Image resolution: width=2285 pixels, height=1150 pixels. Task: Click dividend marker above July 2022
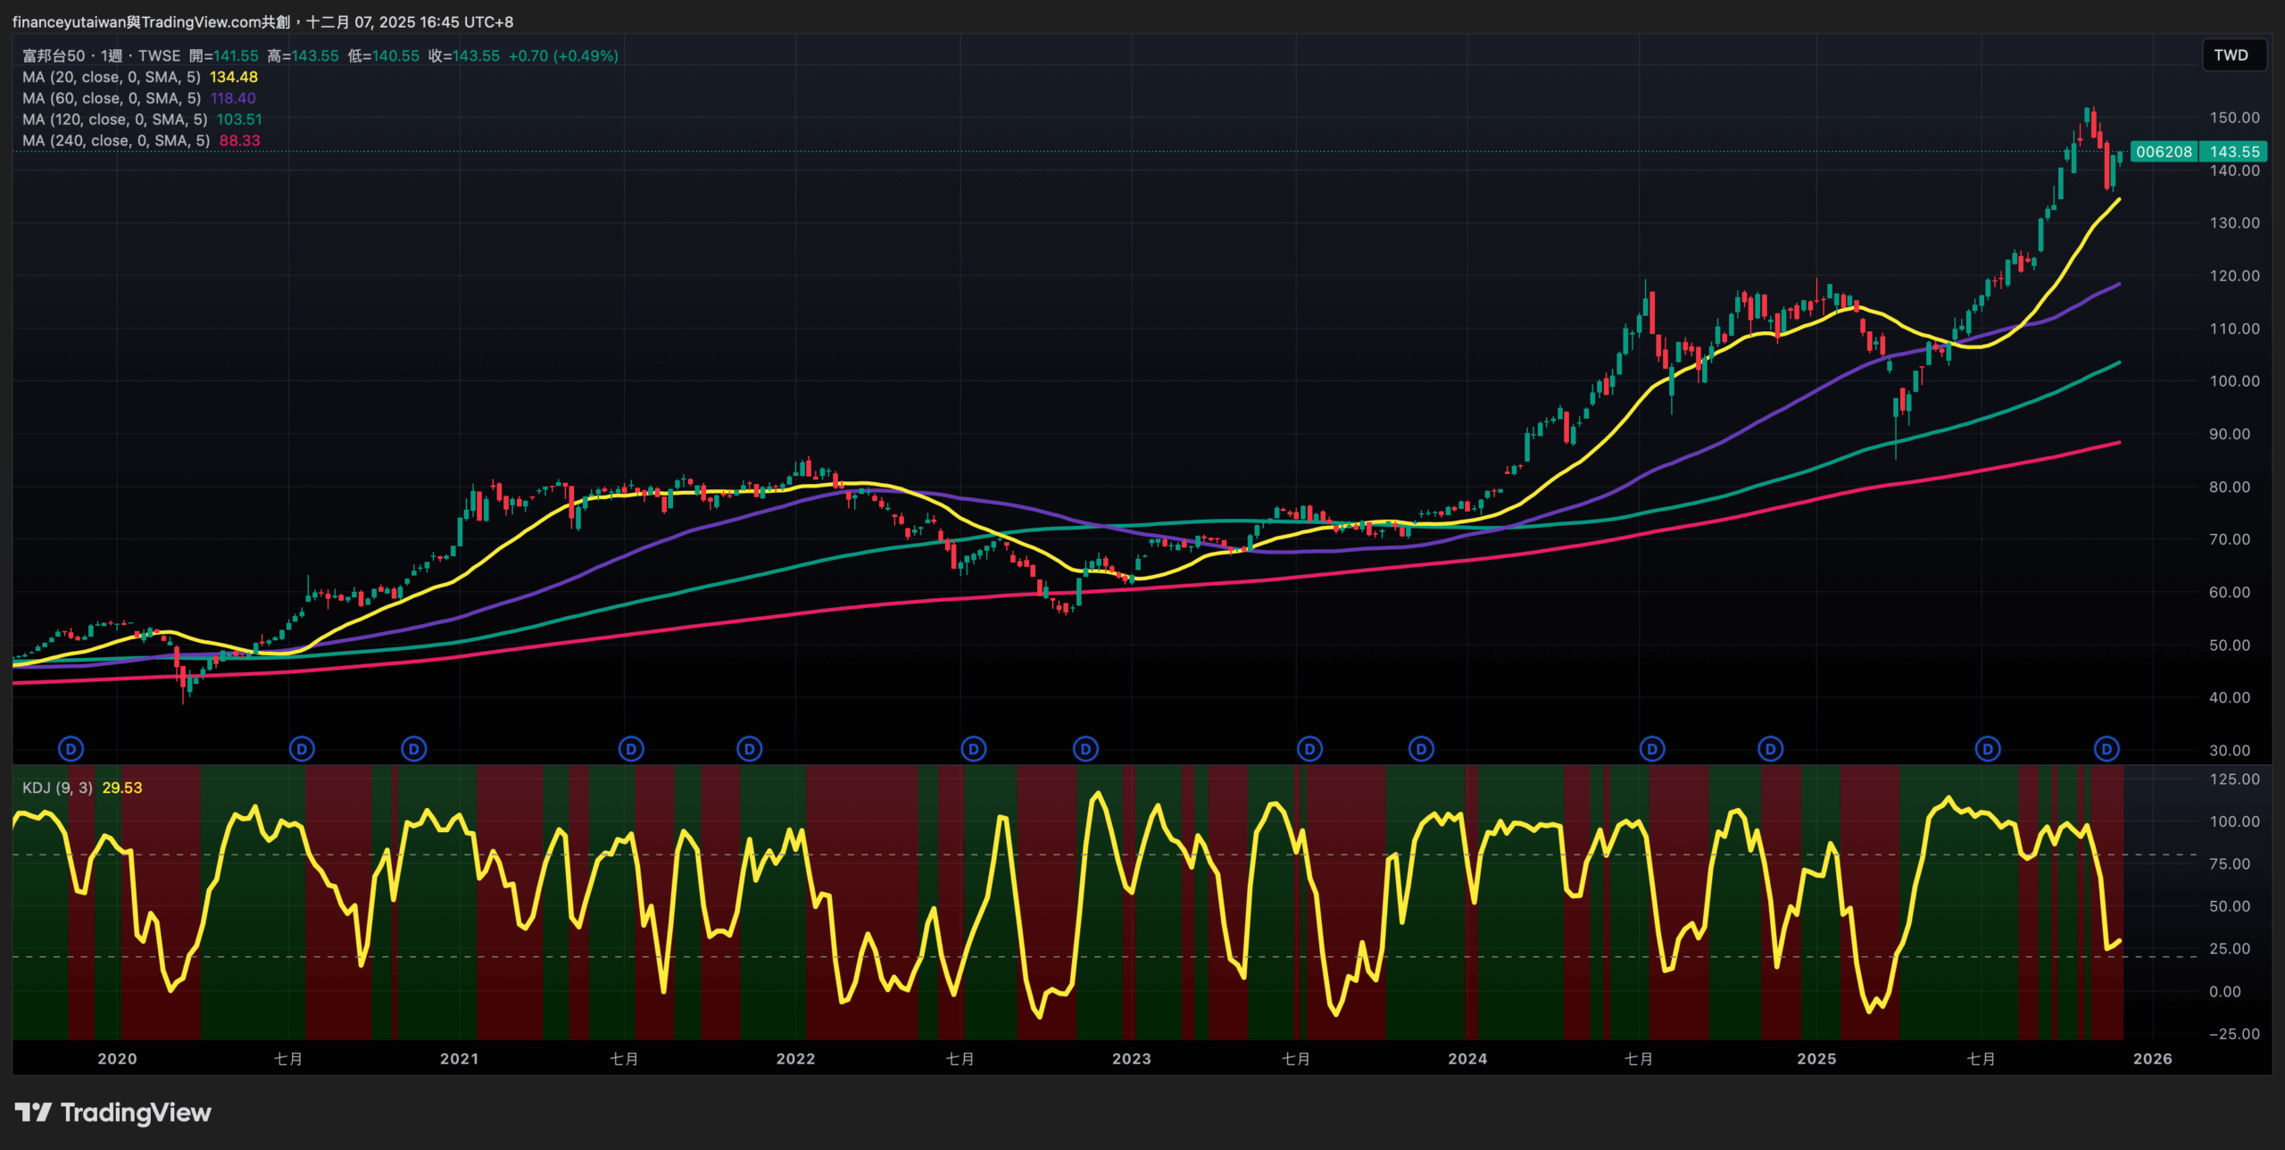(x=974, y=749)
